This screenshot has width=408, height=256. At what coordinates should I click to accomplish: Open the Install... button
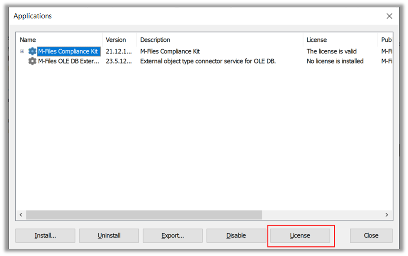click(45, 236)
